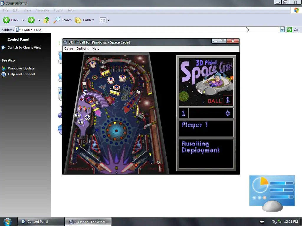Click the Awaiting Deployment message
Screen dimensions: 302x226
coord(201,147)
